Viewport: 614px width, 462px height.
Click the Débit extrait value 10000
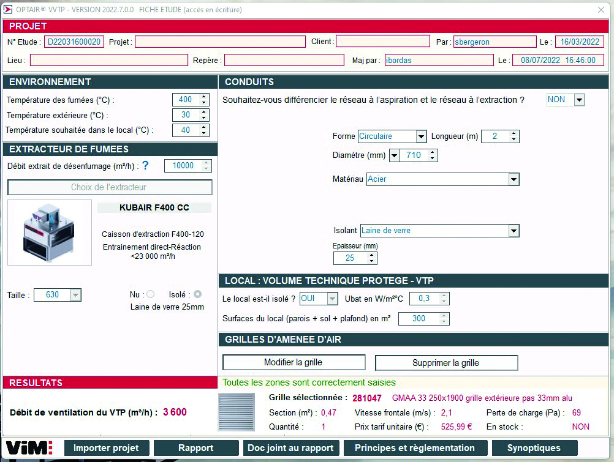click(183, 166)
